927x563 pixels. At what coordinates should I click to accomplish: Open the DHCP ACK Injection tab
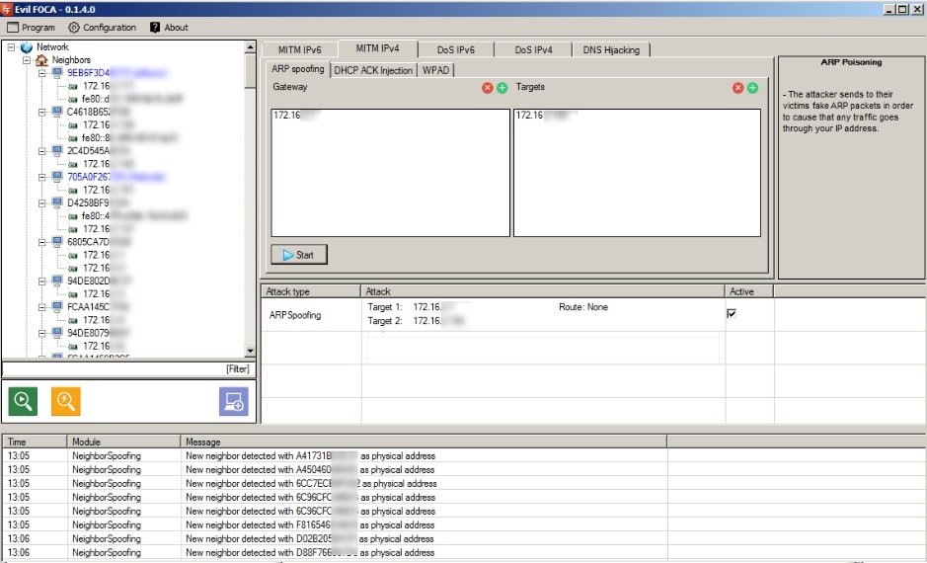click(x=373, y=70)
